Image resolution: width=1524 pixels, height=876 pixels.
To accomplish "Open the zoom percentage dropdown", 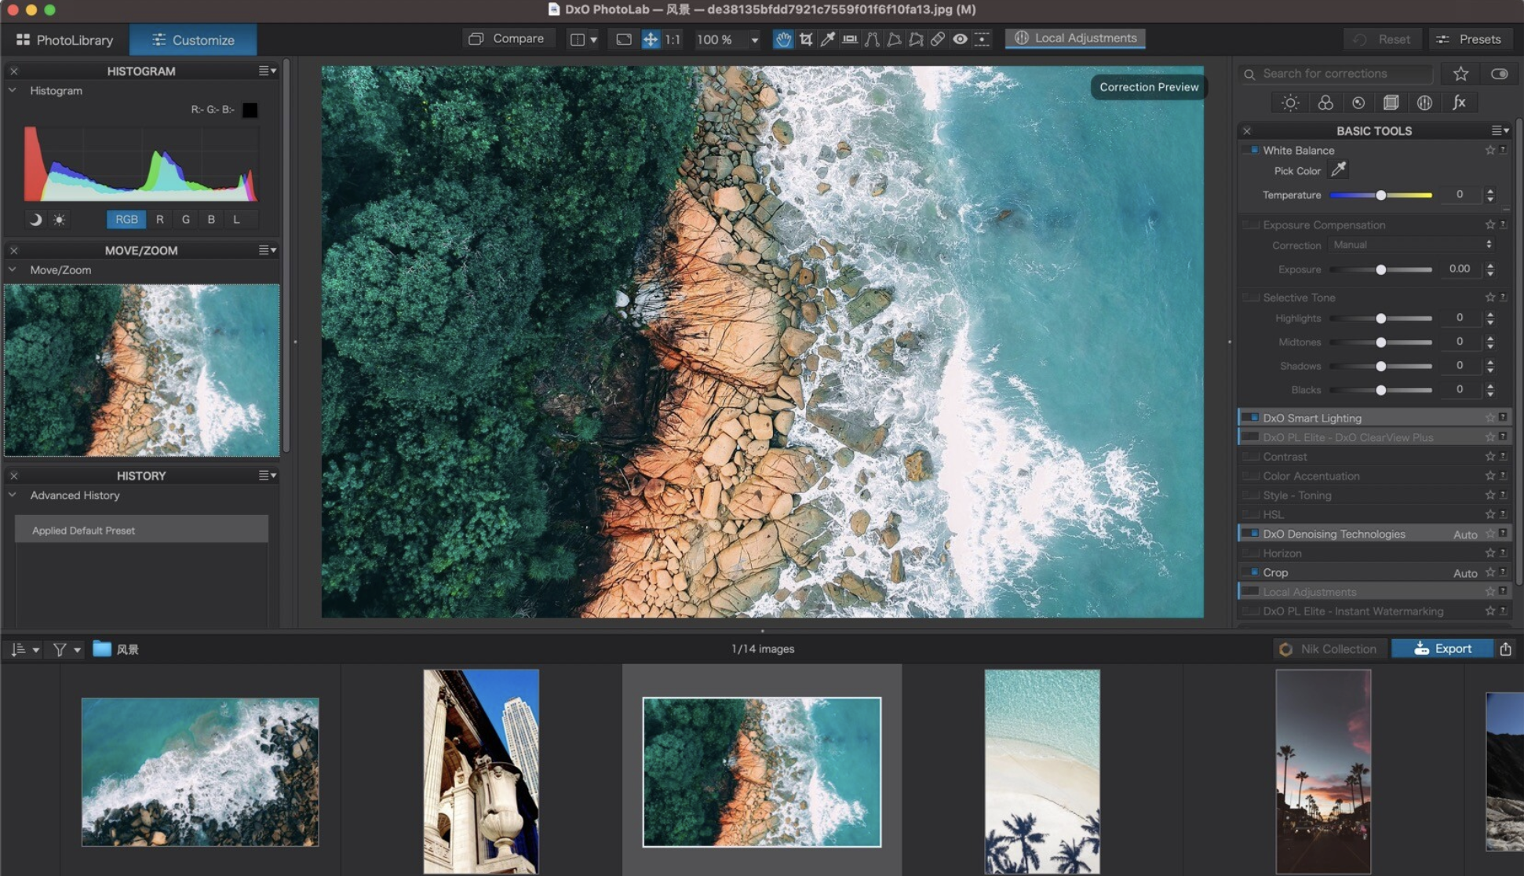I will (754, 39).
